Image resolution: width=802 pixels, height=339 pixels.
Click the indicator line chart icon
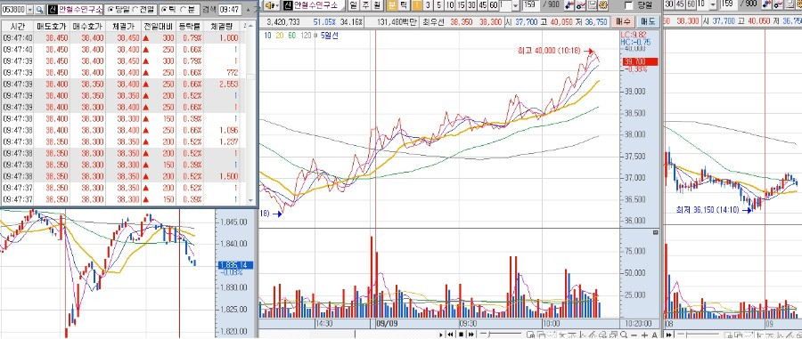(580, 5)
